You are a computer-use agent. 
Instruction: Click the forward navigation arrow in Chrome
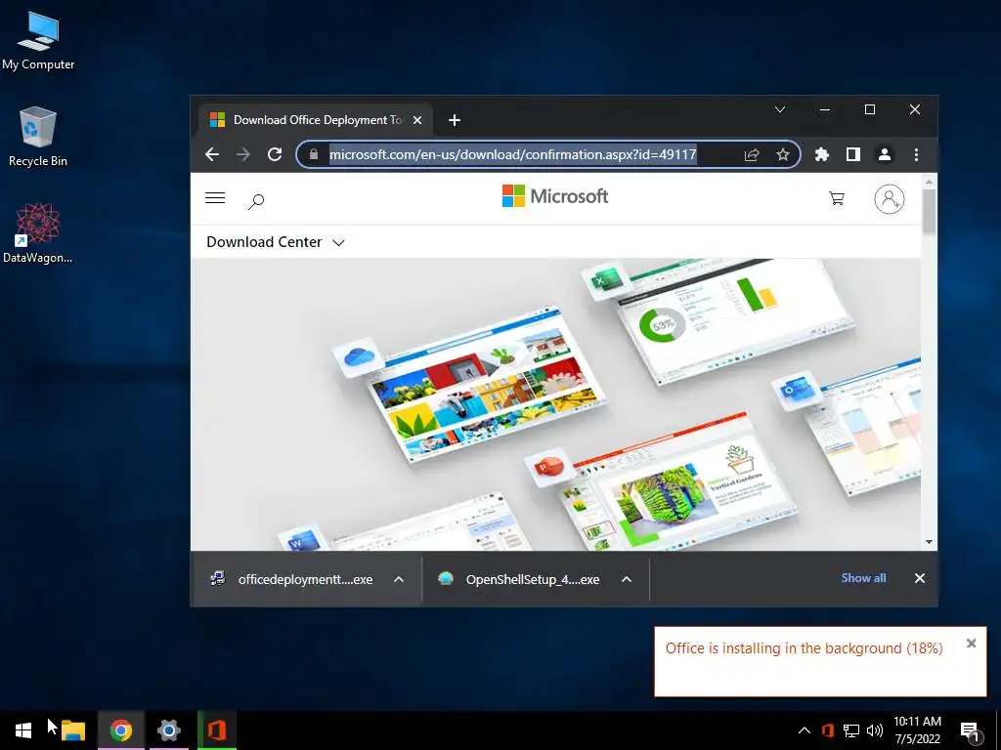(x=243, y=154)
